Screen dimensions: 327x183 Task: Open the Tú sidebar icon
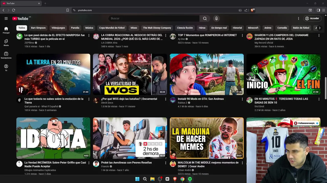6,68
